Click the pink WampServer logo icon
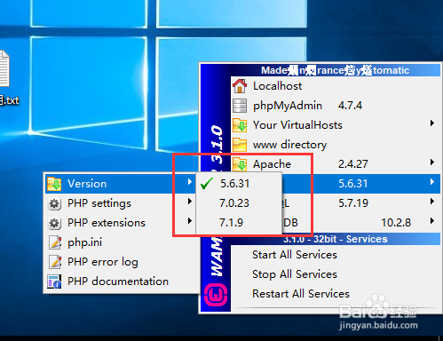Screen dimensions: 443x341 coord(216,295)
